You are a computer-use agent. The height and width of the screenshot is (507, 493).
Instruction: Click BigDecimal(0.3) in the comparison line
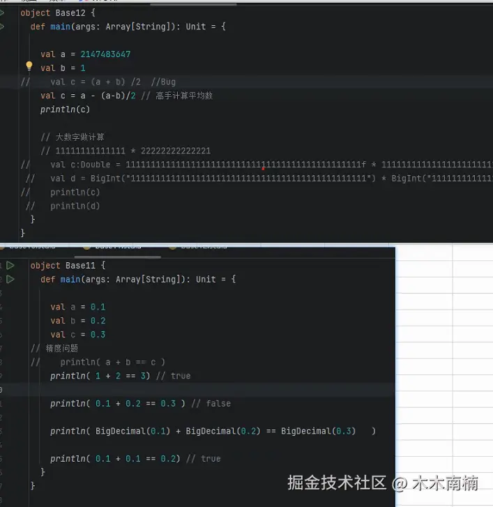coord(318,431)
